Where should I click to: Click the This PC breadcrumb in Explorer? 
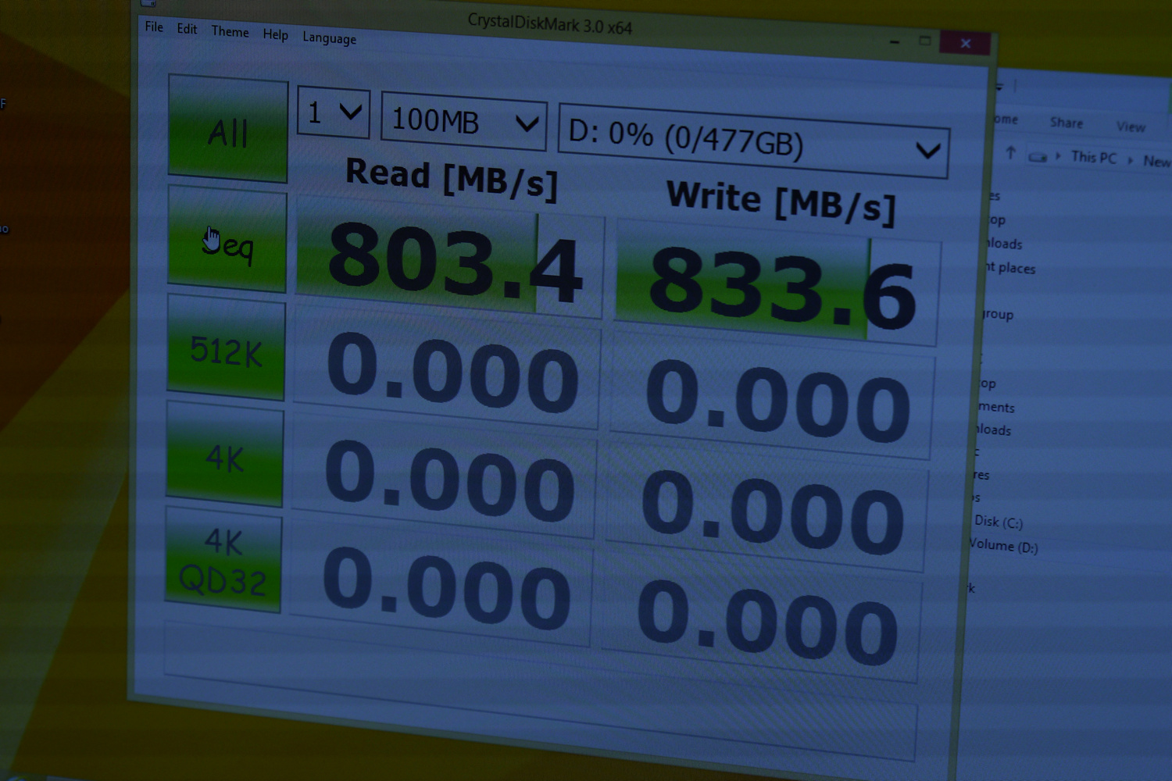coord(1094,157)
